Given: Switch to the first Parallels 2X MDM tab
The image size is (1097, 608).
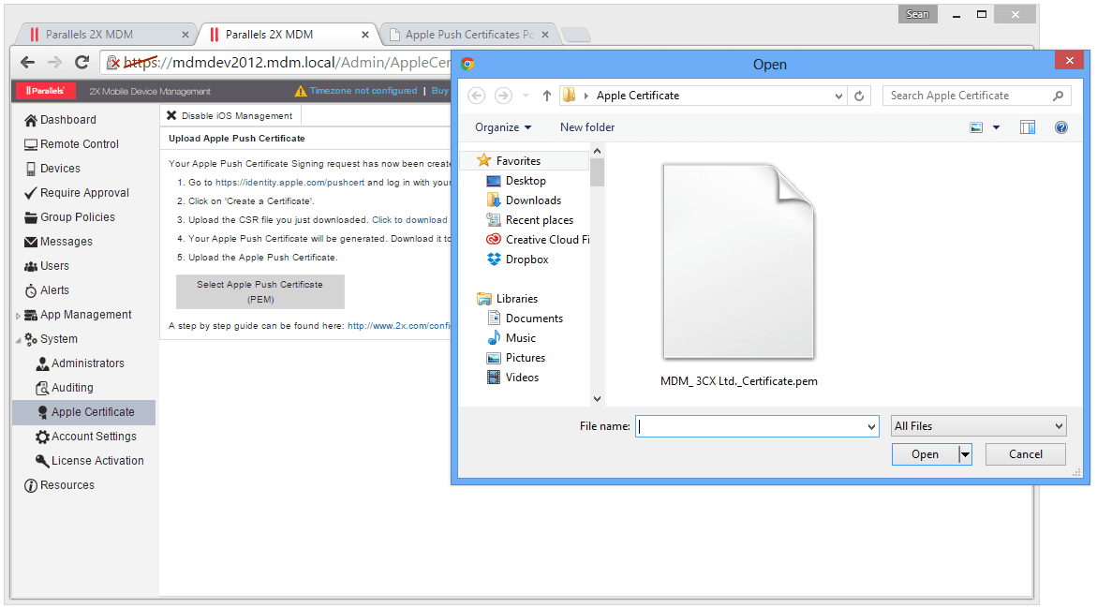Looking at the screenshot, I should tap(105, 35).
